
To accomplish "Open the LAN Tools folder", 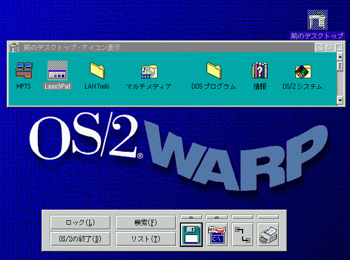I will pyautogui.click(x=97, y=70).
